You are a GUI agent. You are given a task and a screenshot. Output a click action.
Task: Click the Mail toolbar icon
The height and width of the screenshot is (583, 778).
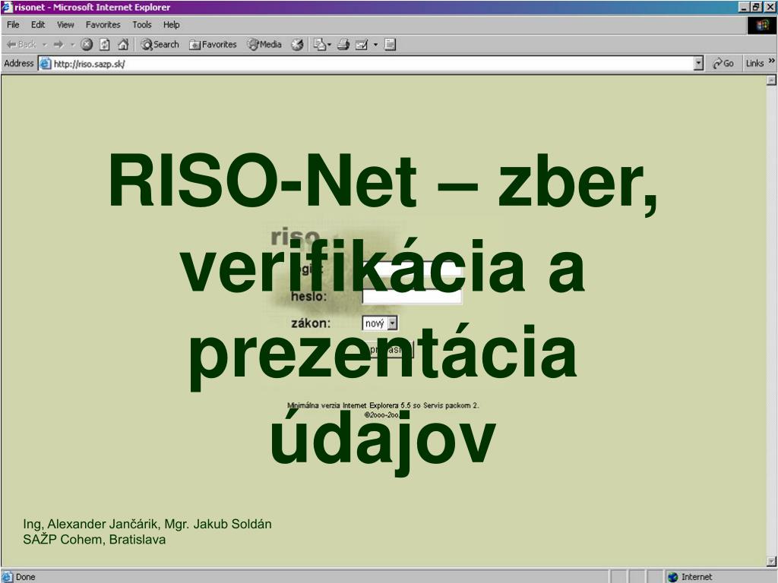(321, 45)
